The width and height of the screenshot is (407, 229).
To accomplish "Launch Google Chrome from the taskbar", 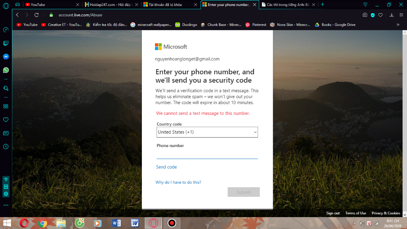I will coord(42,223).
